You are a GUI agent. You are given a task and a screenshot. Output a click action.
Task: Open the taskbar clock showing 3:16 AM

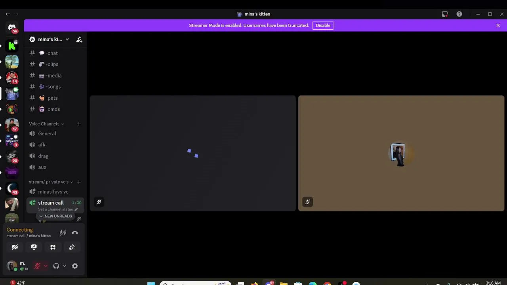pyautogui.click(x=493, y=283)
